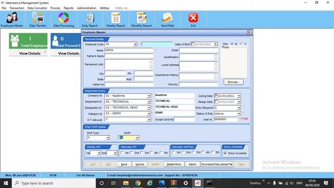Click the red Exit toolbar icon
Screen dimensions: 334x188
(x=193, y=20)
